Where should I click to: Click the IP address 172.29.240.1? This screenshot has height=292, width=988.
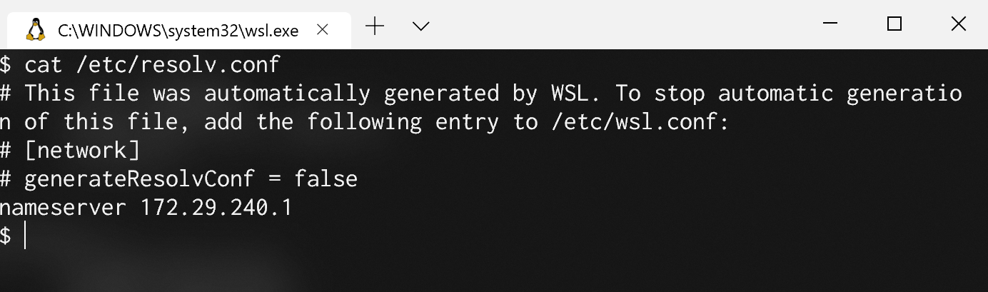(x=216, y=208)
